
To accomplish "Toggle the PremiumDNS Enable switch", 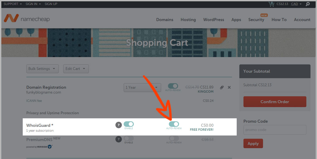I will coord(129,138).
